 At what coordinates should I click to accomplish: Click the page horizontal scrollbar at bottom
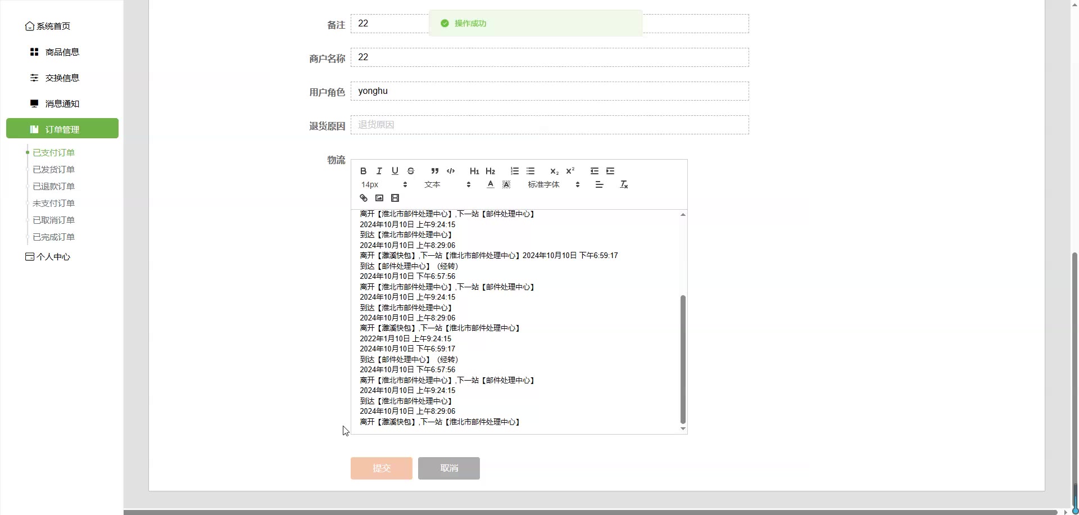(590, 512)
